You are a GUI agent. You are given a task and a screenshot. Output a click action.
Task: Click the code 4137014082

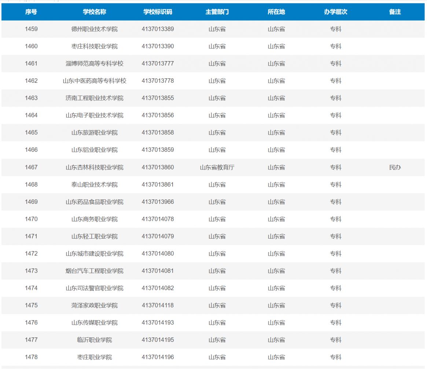point(158,288)
